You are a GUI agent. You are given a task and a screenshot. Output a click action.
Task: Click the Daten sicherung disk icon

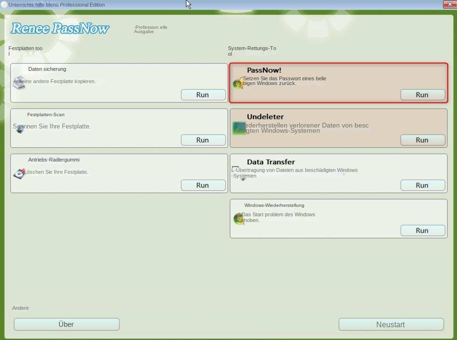pos(19,83)
